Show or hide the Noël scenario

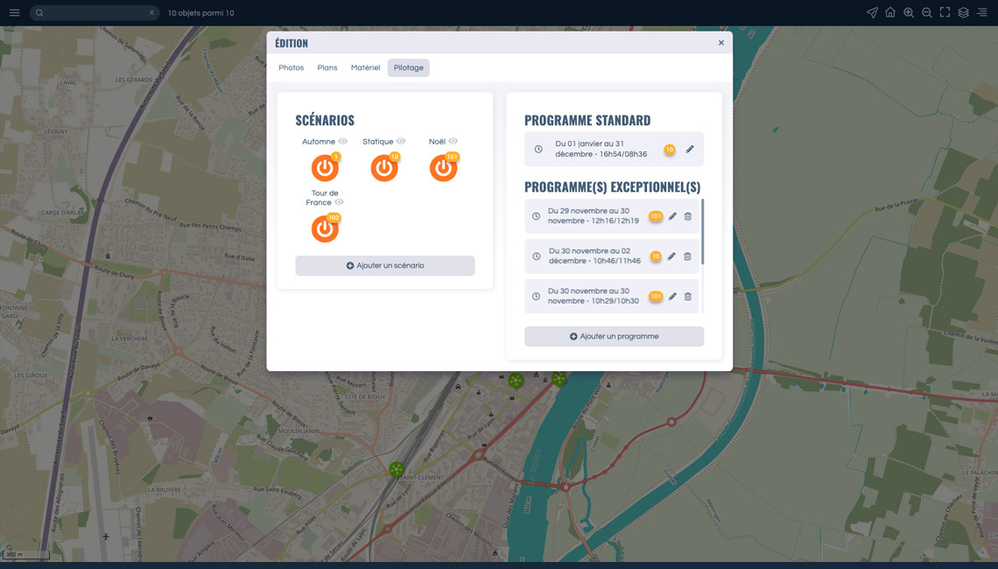453,141
